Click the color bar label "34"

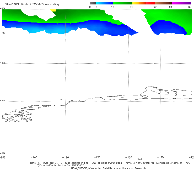pyautogui.click(x=131, y=7)
